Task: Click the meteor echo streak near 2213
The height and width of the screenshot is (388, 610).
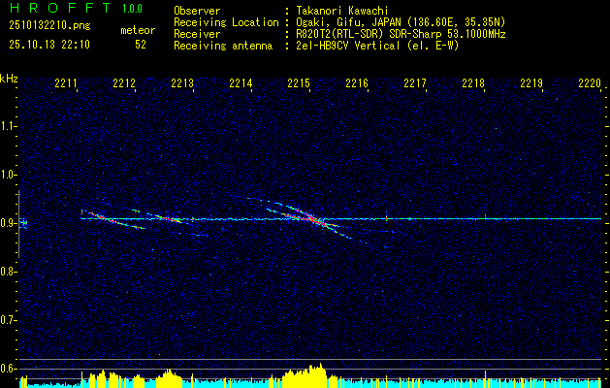Action: tap(167, 218)
